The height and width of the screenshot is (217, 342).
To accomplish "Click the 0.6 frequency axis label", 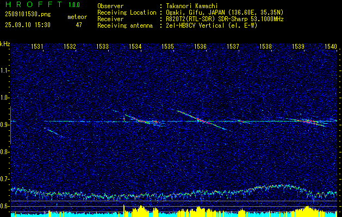I will point(4,206).
